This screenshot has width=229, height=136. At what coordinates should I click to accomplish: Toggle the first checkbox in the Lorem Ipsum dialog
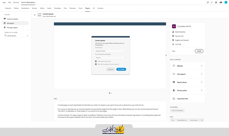click(x=96, y=61)
